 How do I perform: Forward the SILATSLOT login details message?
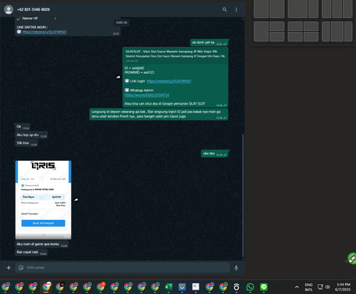[x=118, y=77]
